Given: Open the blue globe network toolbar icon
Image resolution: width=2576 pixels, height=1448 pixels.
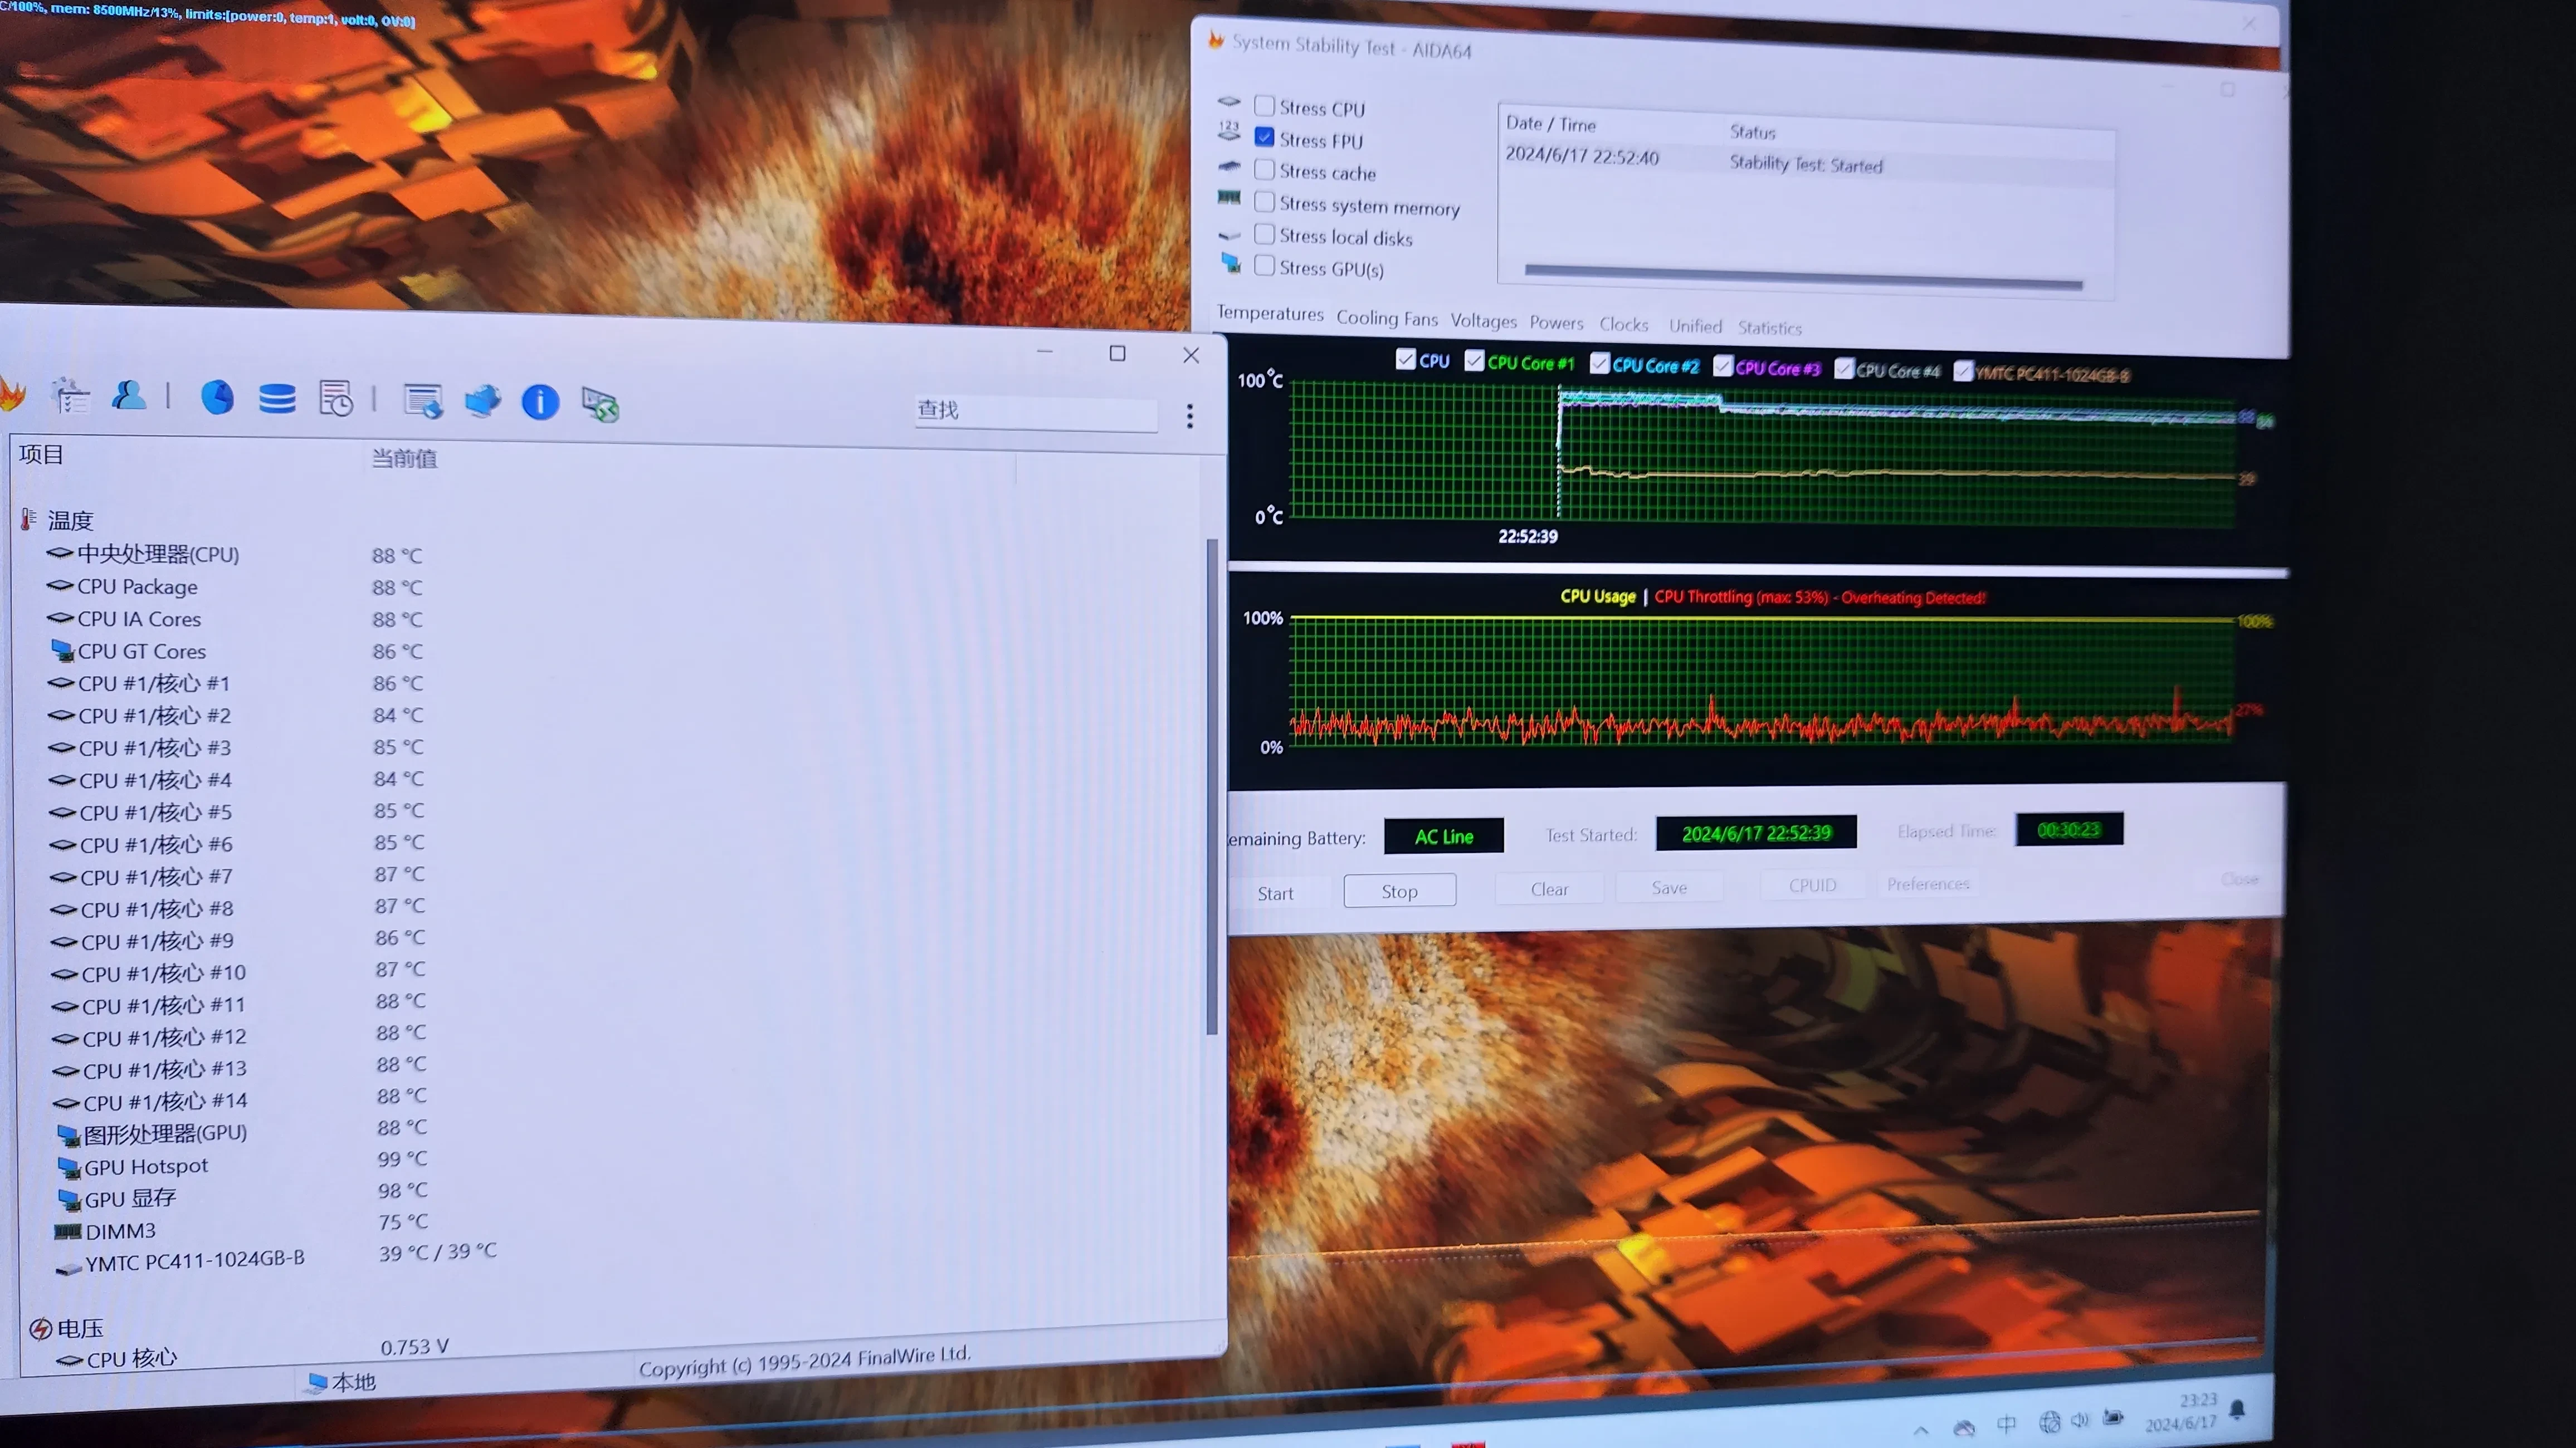Looking at the screenshot, I should pos(482,401).
